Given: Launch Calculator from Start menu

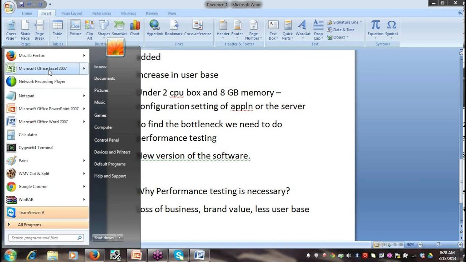Looking at the screenshot, I should pos(47,135).
